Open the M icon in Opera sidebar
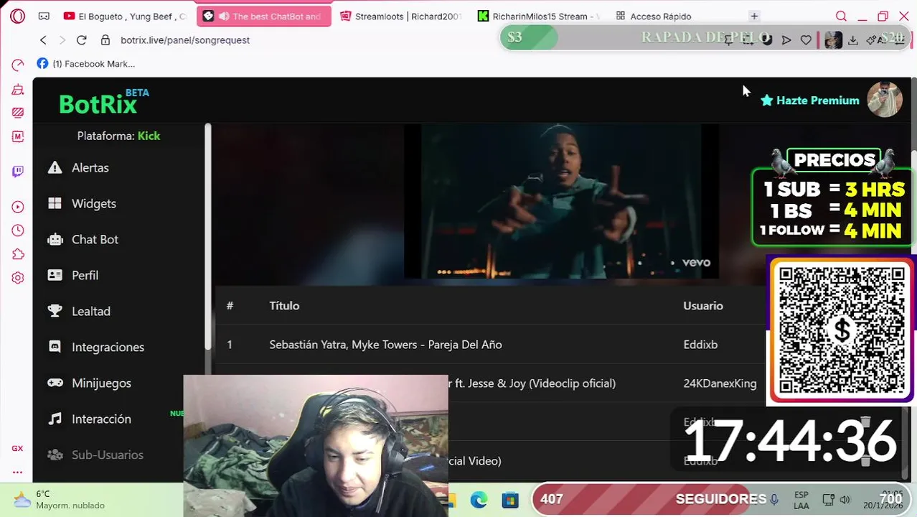This screenshot has width=917, height=517. pyautogui.click(x=18, y=136)
